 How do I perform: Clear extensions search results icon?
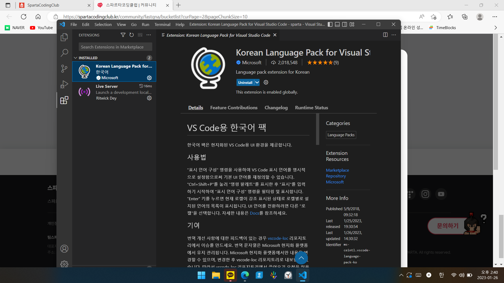coord(140,35)
